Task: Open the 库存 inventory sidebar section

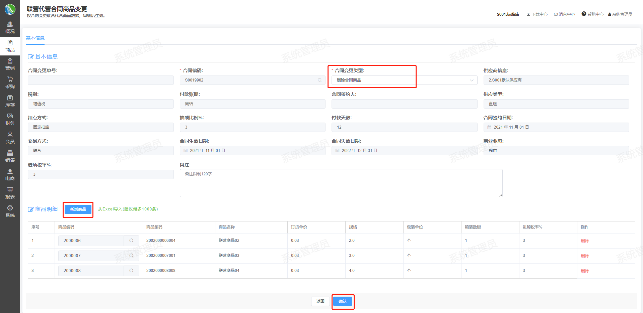Action: click(x=10, y=101)
